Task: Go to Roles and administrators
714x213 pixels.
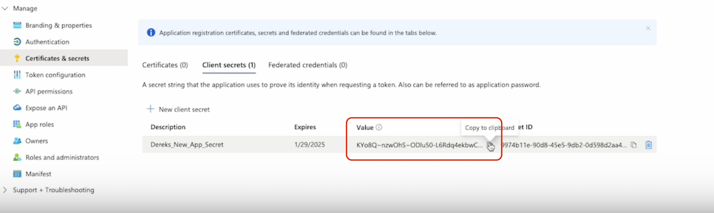Action: (x=62, y=157)
